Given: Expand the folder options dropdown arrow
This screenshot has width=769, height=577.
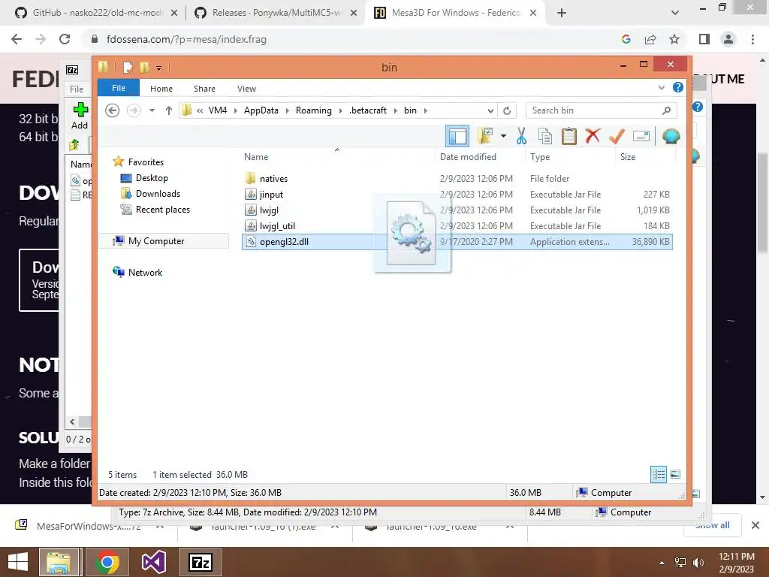Looking at the screenshot, I should [x=503, y=136].
